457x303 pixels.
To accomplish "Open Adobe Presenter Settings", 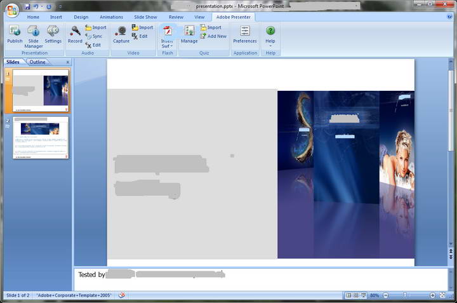I will click(53, 32).
